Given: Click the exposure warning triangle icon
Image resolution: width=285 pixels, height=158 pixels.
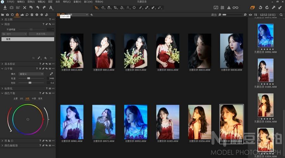Looking at the screenshot, I should [229, 8].
